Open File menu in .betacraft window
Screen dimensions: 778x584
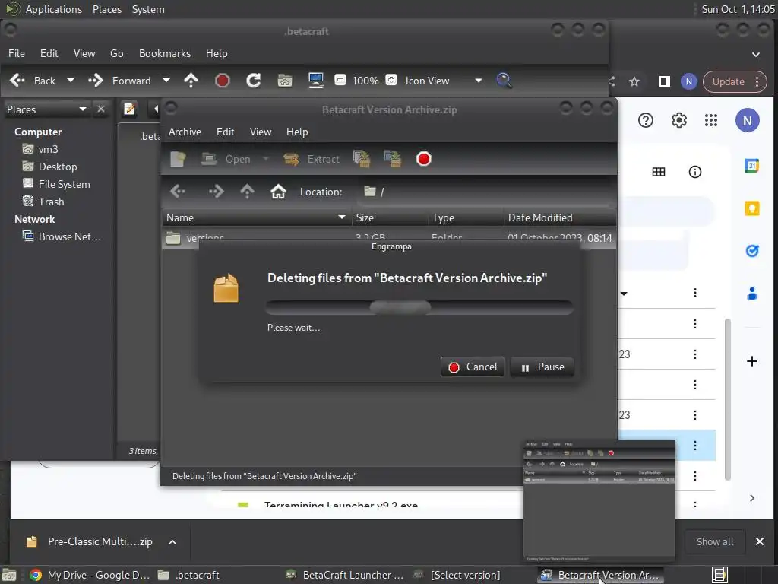pyautogui.click(x=17, y=53)
